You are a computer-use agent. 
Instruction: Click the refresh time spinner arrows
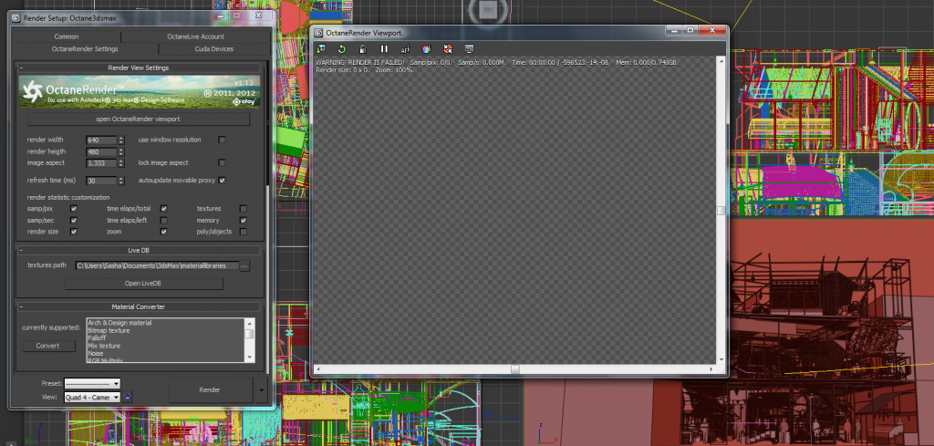coord(121,181)
